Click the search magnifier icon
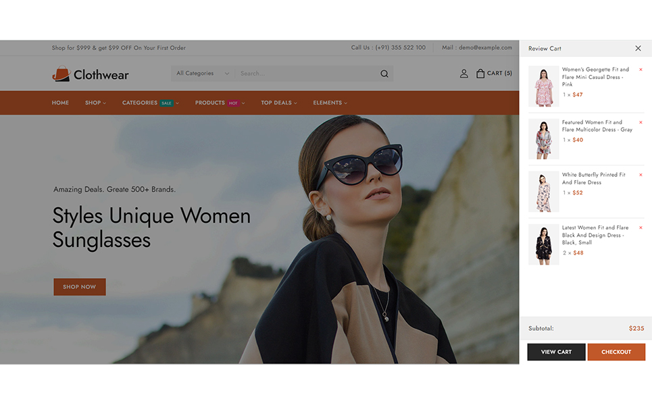Image resolution: width=652 pixels, height=405 pixels. 384,74
